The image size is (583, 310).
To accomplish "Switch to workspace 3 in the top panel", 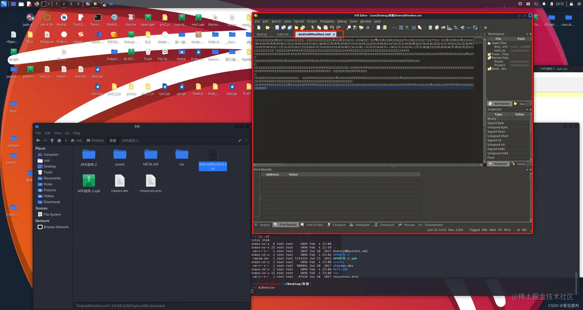I will (x=71, y=4).
